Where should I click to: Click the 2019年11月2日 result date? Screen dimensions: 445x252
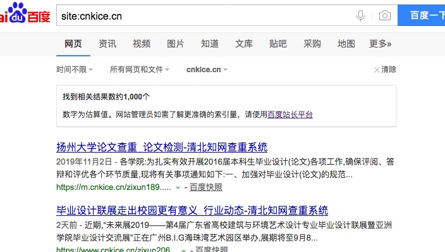pyautogui.click(x=84, y=162)
